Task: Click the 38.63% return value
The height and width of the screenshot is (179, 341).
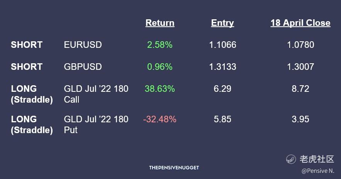Action: tap(159, 89)
